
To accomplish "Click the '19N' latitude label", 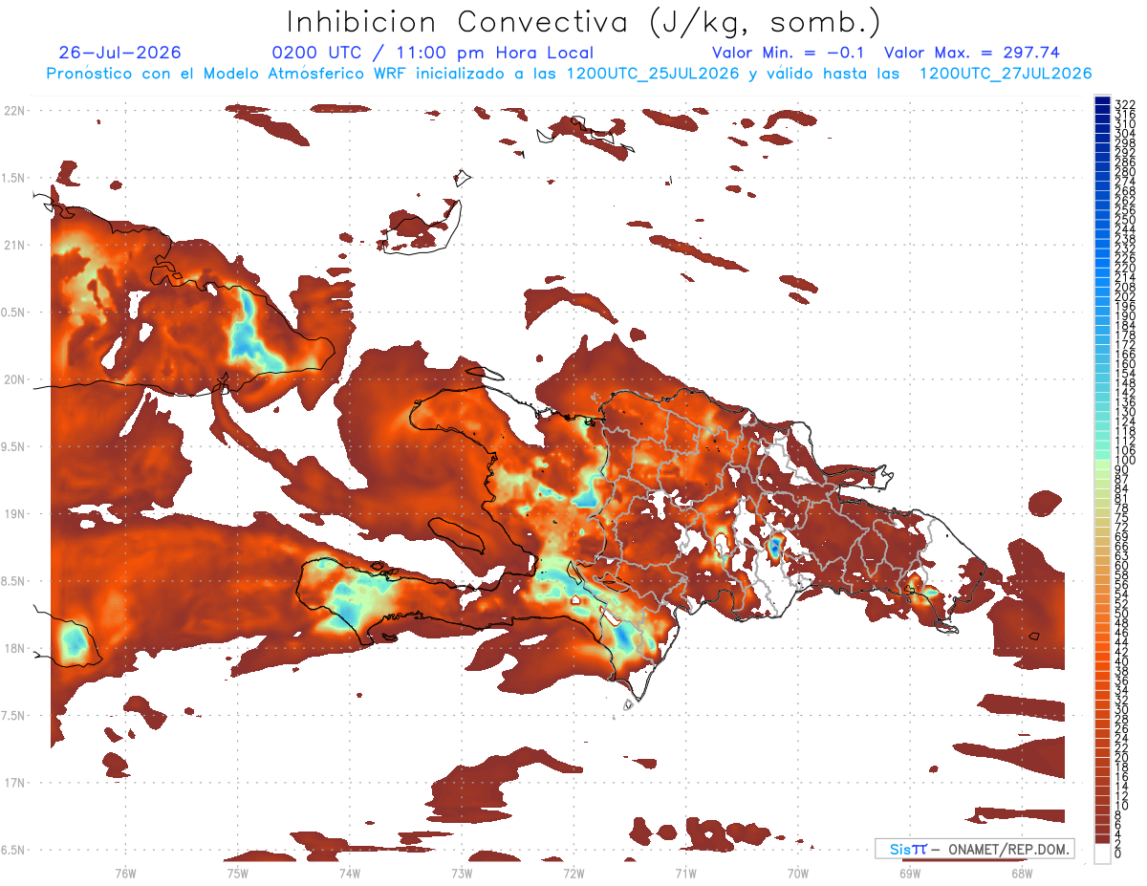I will 13,513.
